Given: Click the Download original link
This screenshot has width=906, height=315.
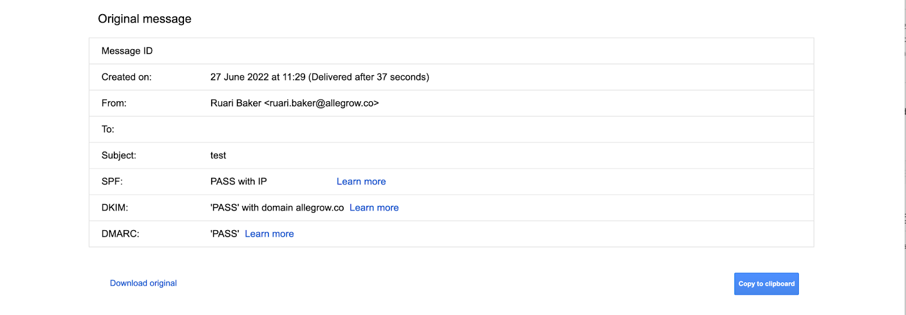Looking at the screenshot, I should pyautogui.click(x=143, y=283).
